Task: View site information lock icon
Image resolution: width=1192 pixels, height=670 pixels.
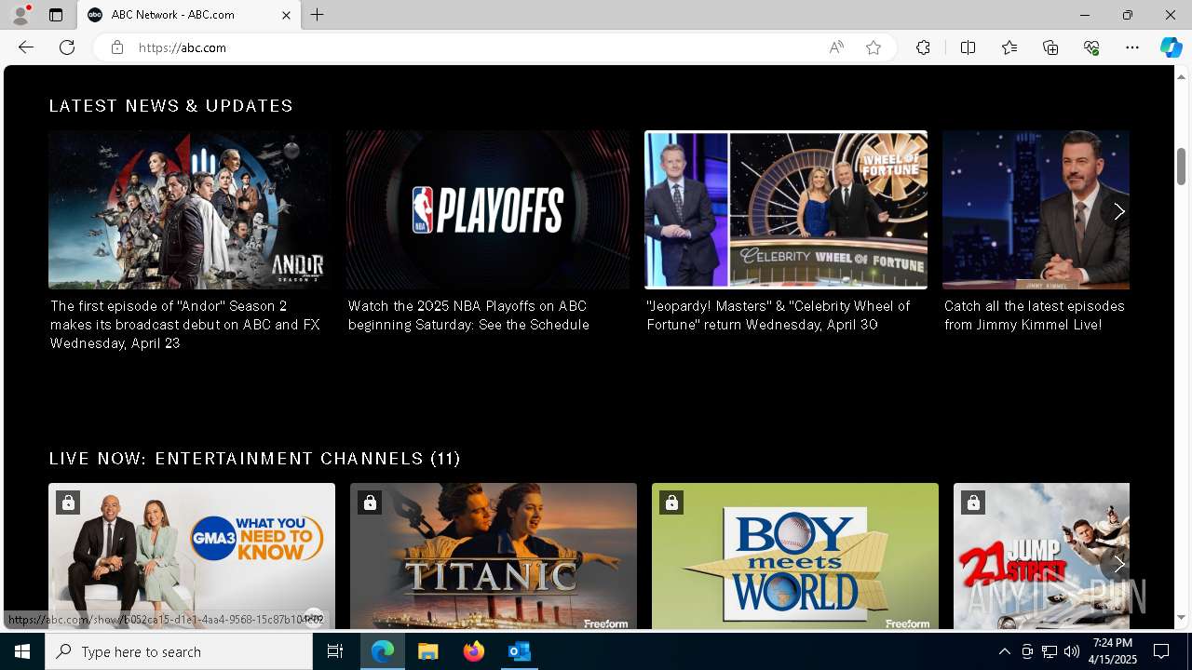Action: point(116,47)
